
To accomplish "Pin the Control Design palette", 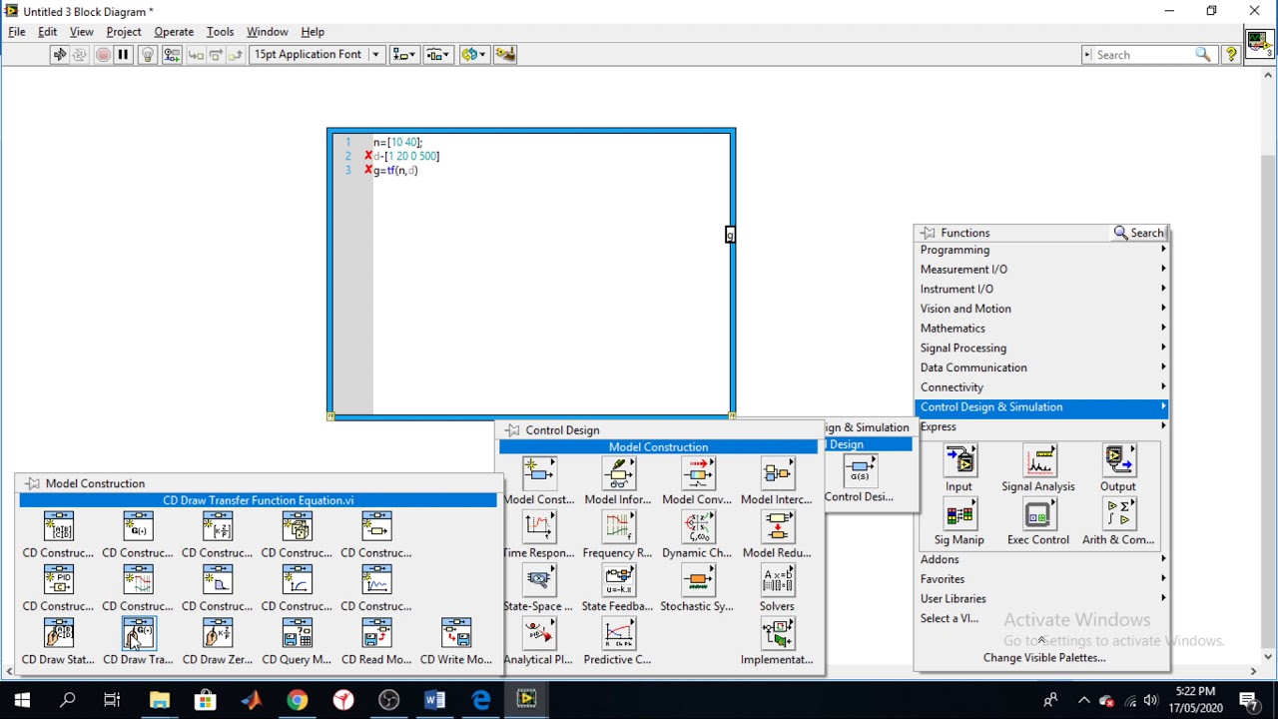I will pos(512,430).
